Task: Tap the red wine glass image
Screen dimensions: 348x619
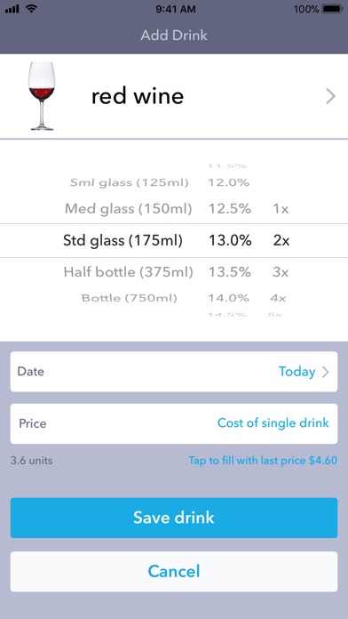Action: (42, 96)
